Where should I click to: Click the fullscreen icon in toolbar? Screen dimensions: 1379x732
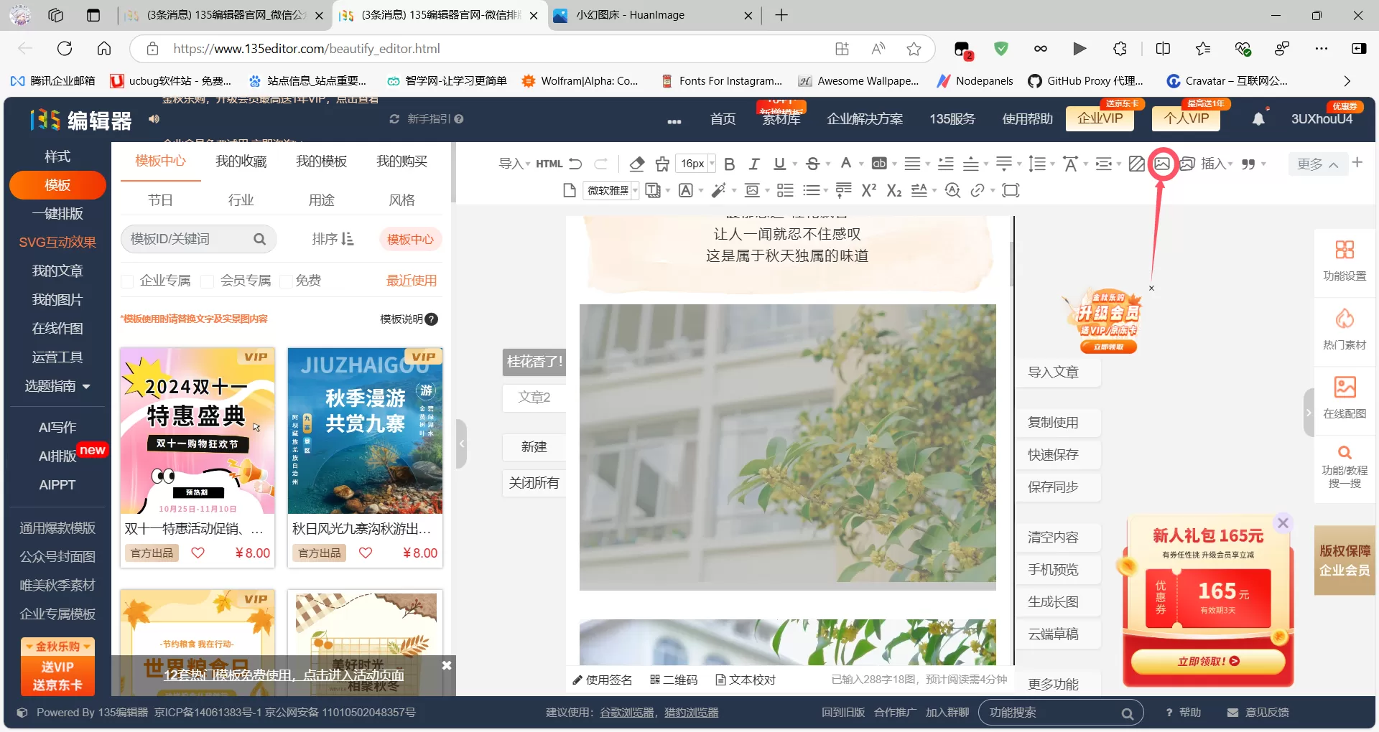point(1011,190)
